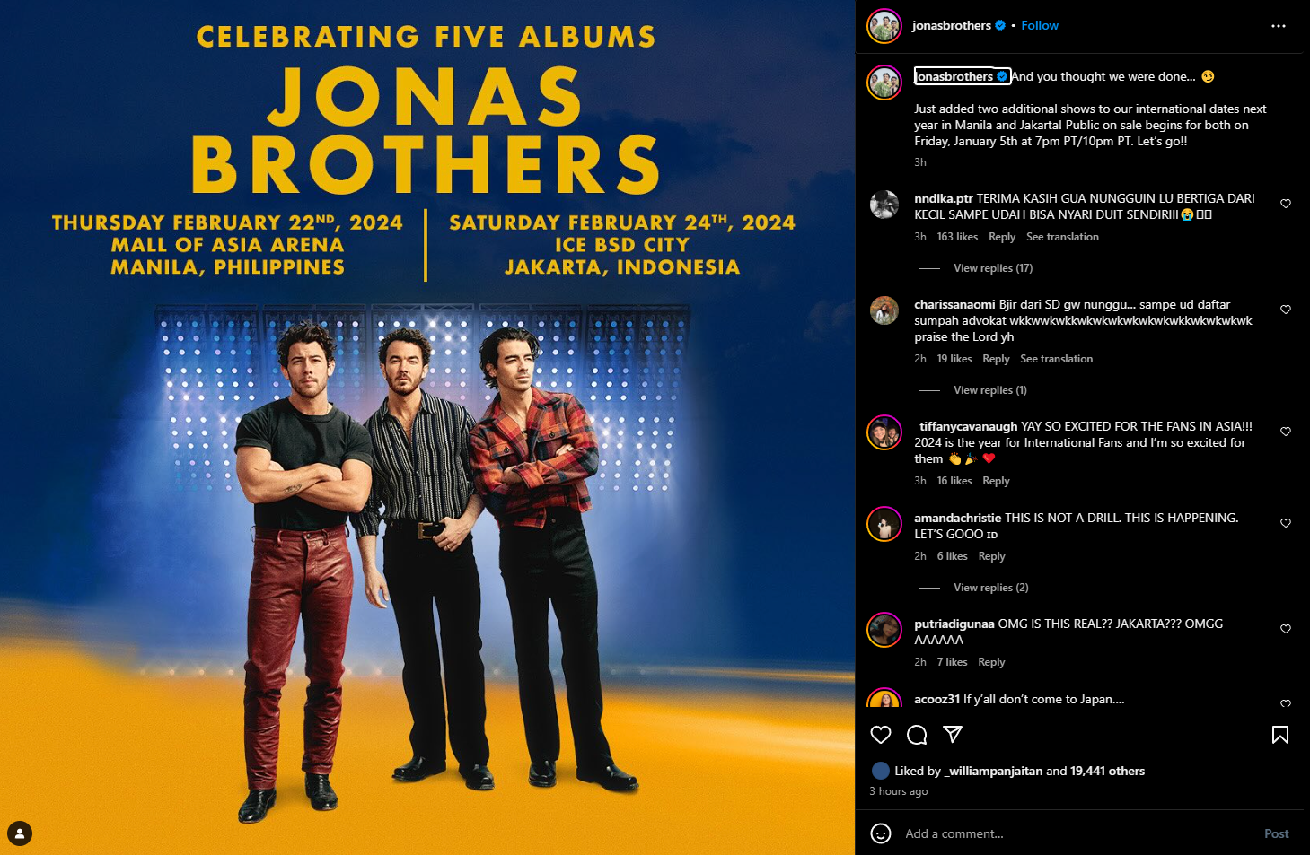Expand View replies (17)

coord(993,268)
